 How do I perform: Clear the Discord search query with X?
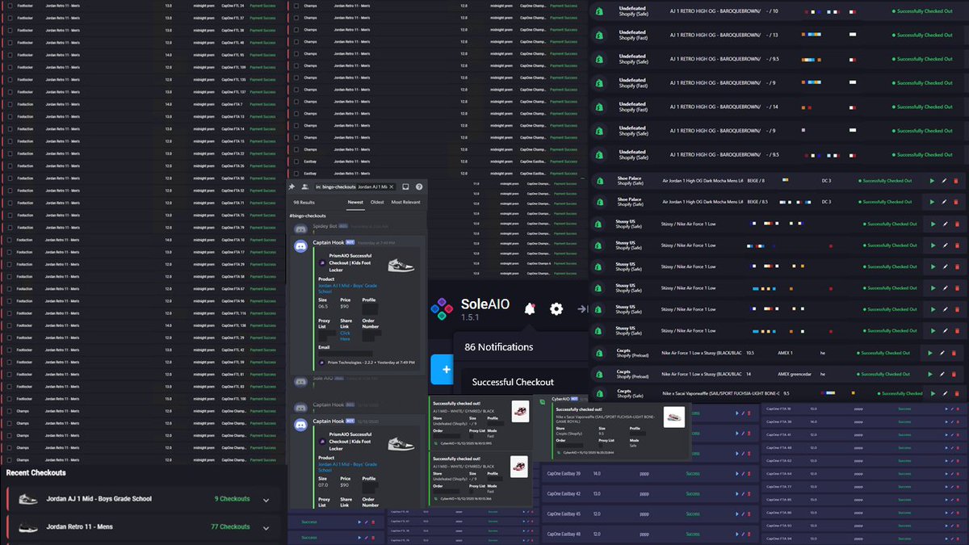pyautogui.click(x=391, y=187)
